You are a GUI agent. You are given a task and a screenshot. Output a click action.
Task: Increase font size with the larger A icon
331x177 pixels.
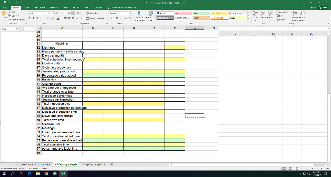pyautogui.click(x=57, y=13)
